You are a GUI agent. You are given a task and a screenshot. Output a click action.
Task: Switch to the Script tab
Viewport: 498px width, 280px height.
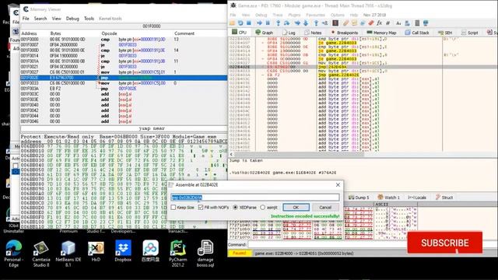tap(470, 33)
